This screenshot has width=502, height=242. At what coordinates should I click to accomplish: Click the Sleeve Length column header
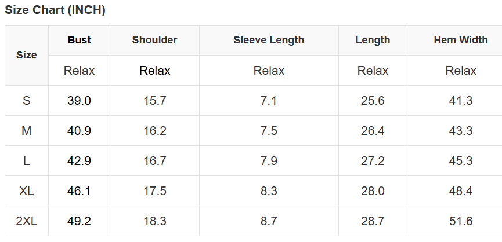tap(269, 40)
